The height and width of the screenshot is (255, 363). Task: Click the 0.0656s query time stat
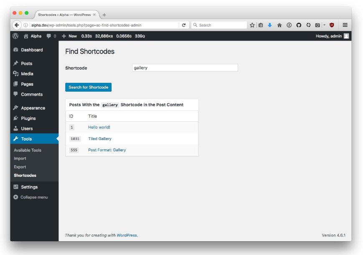pos(124,36)
